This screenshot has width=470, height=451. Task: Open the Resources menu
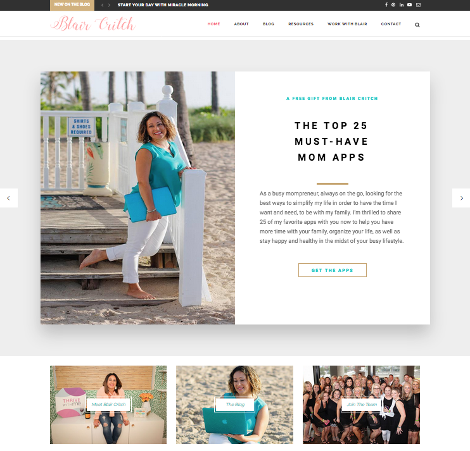coord(301,24)
